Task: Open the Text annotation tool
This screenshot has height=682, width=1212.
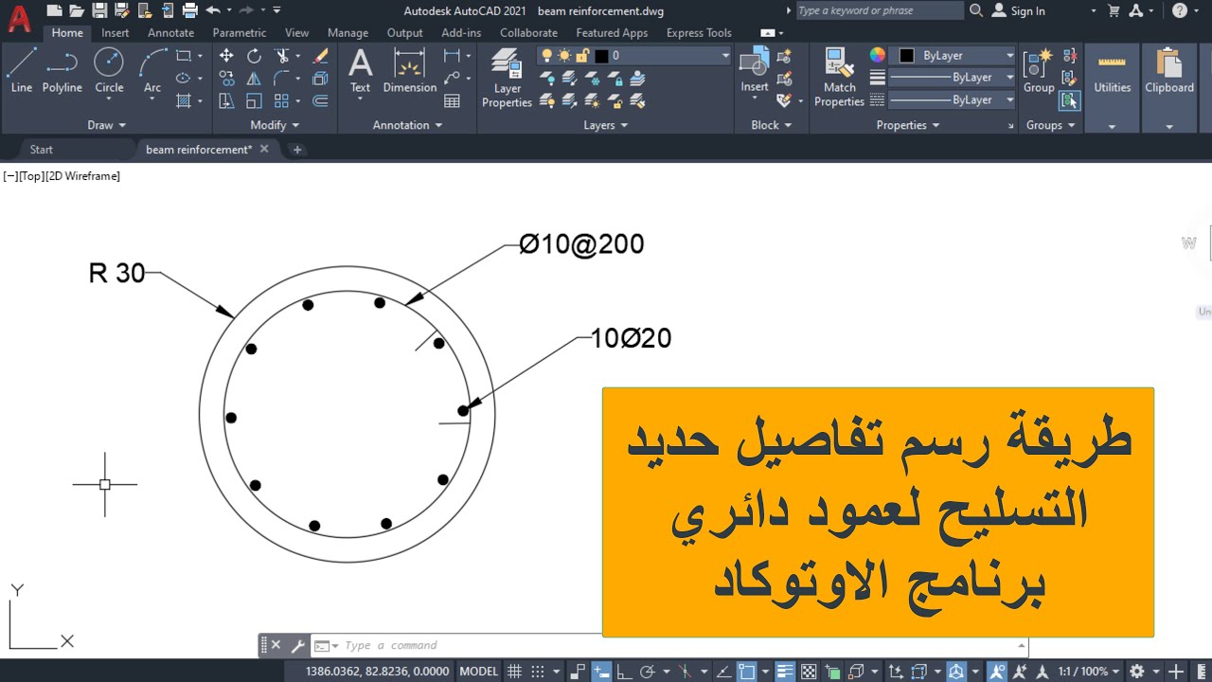Action: tap(360, 71)
